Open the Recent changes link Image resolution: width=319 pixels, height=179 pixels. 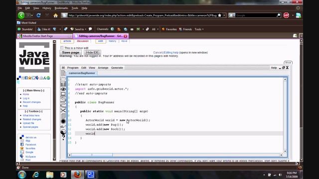[31, 102]
